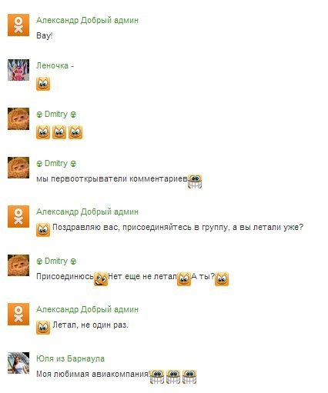This screenshot has width=328, height=393.
Task: Click the OK logo avatar next to "Поздравляю вас"
Action: point(18,216)
